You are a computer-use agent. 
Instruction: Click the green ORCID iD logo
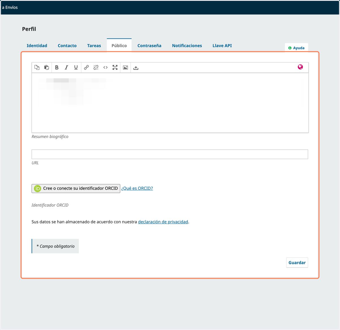coord(37,189)
